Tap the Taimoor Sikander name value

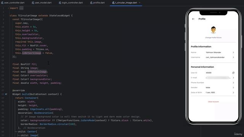click(213, 53)
